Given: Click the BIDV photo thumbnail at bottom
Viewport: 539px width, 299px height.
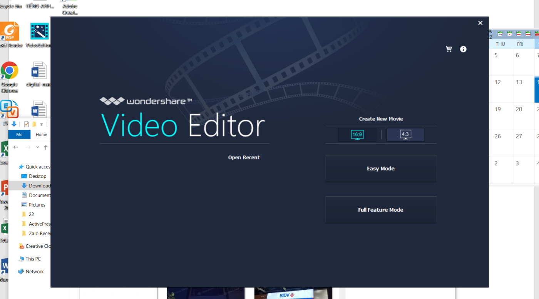Looking at the screenshot, I should tap(293, 293).
